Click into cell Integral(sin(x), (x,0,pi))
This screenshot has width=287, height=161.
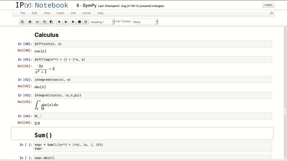(x=152, y=95)
